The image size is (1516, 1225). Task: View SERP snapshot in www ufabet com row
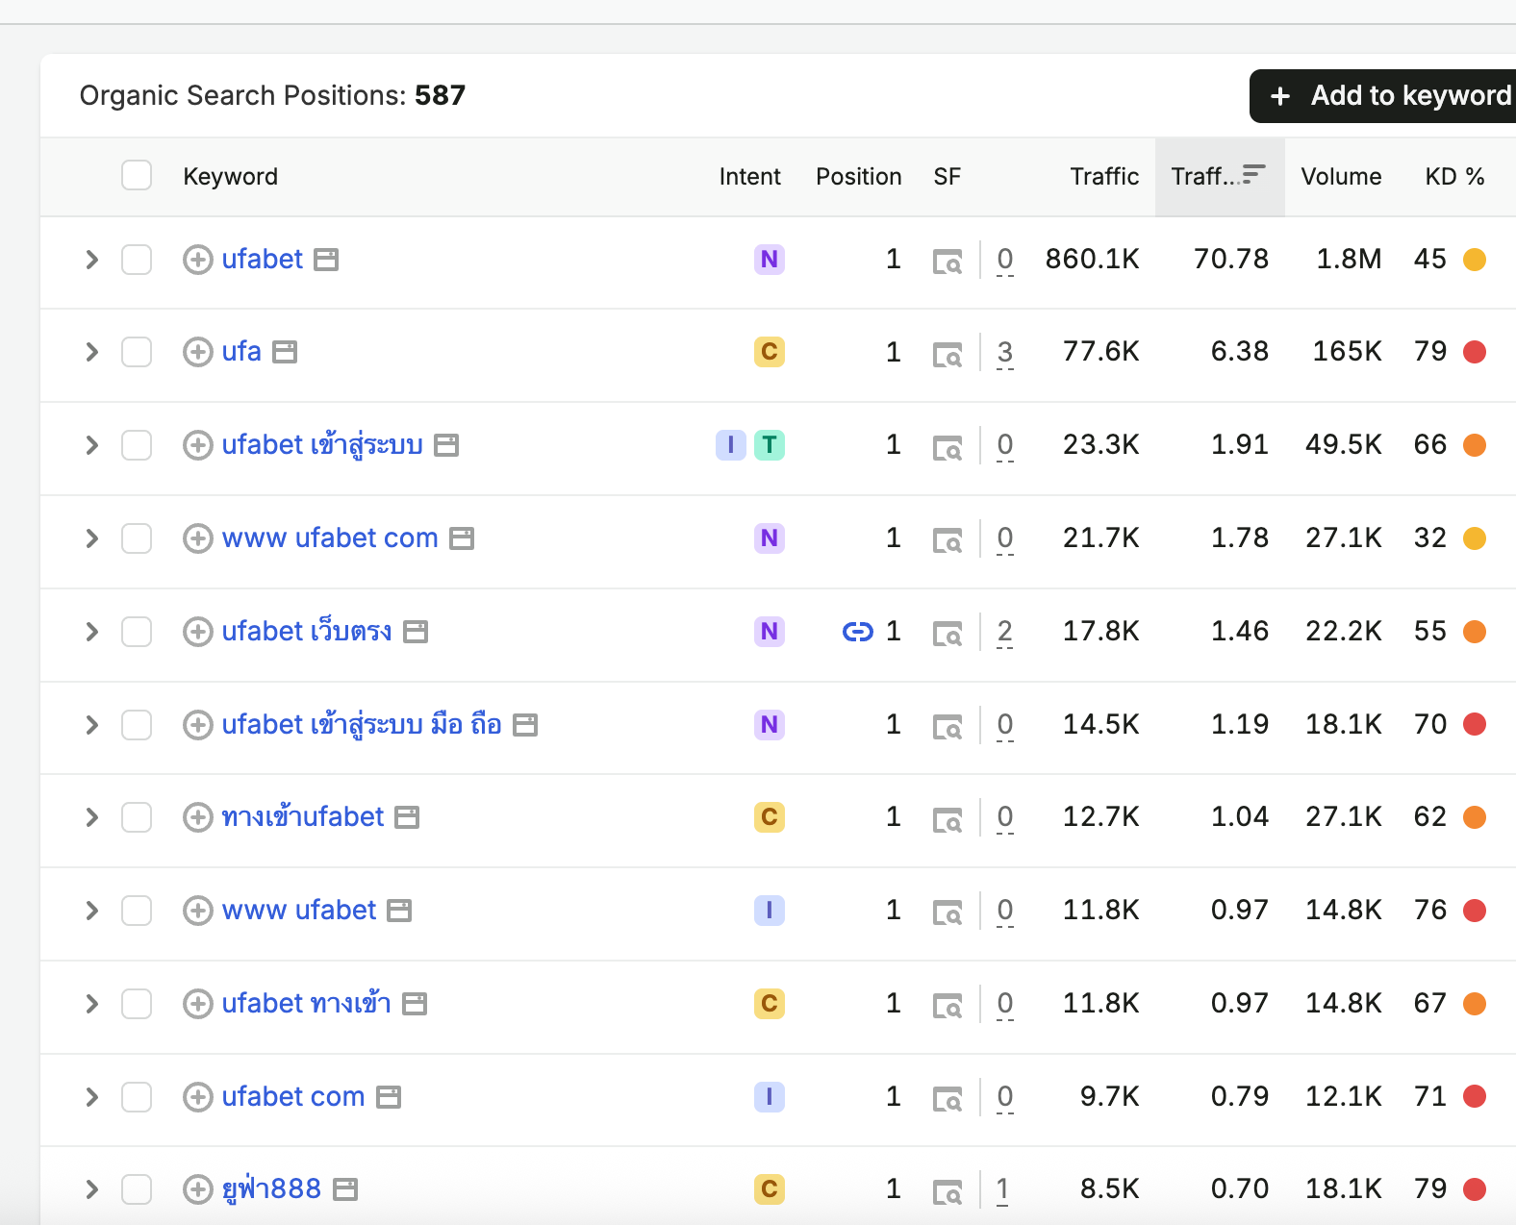coord(947,540)
